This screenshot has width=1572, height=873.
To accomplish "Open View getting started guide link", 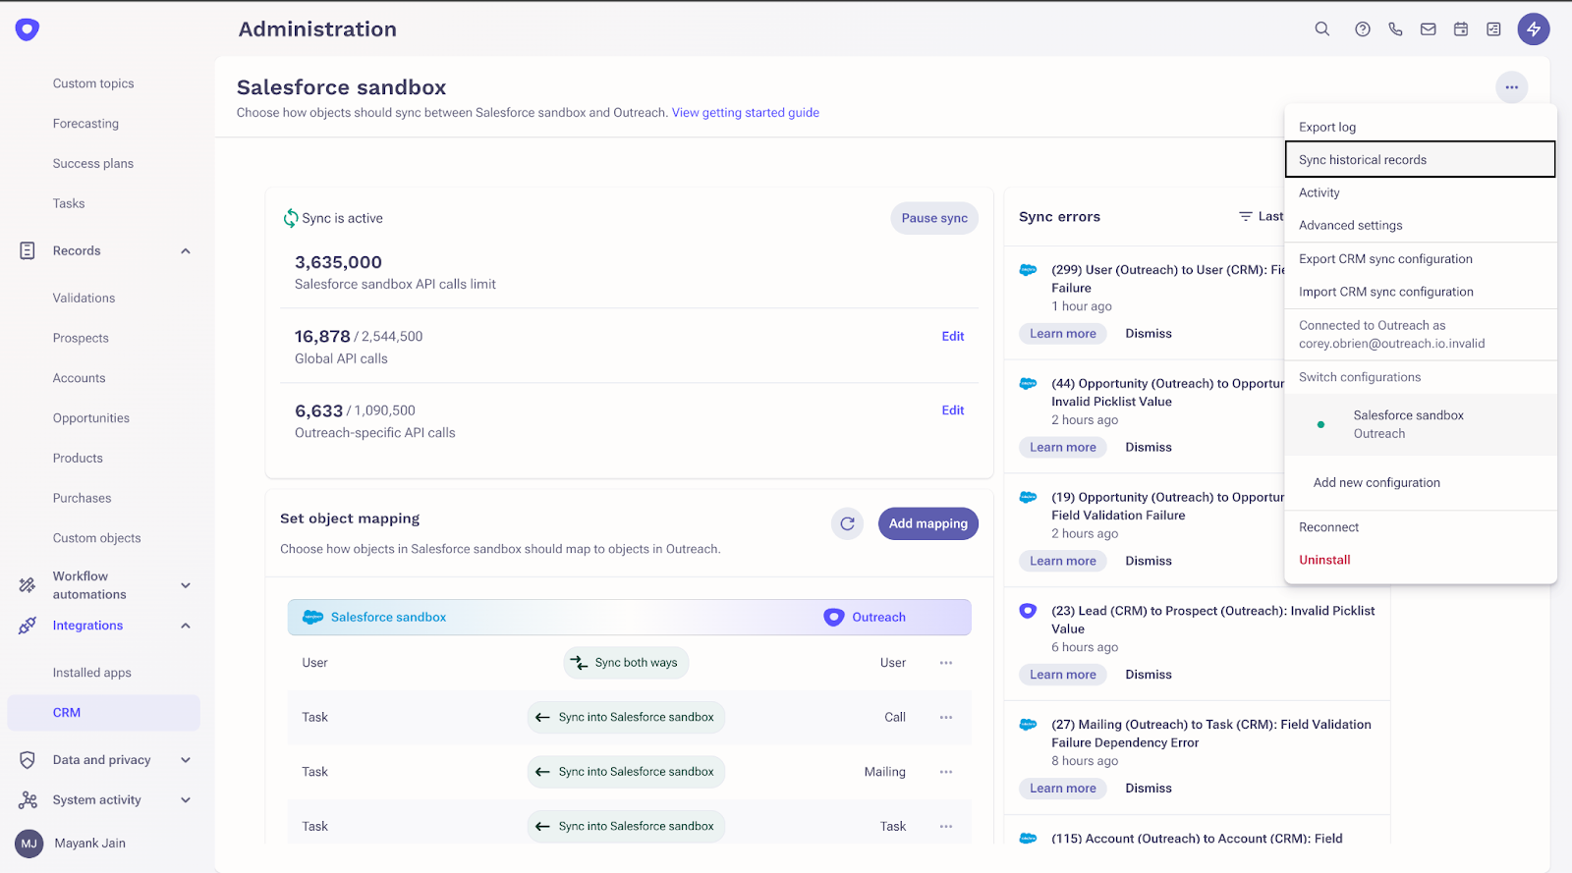I will point(746,113).
